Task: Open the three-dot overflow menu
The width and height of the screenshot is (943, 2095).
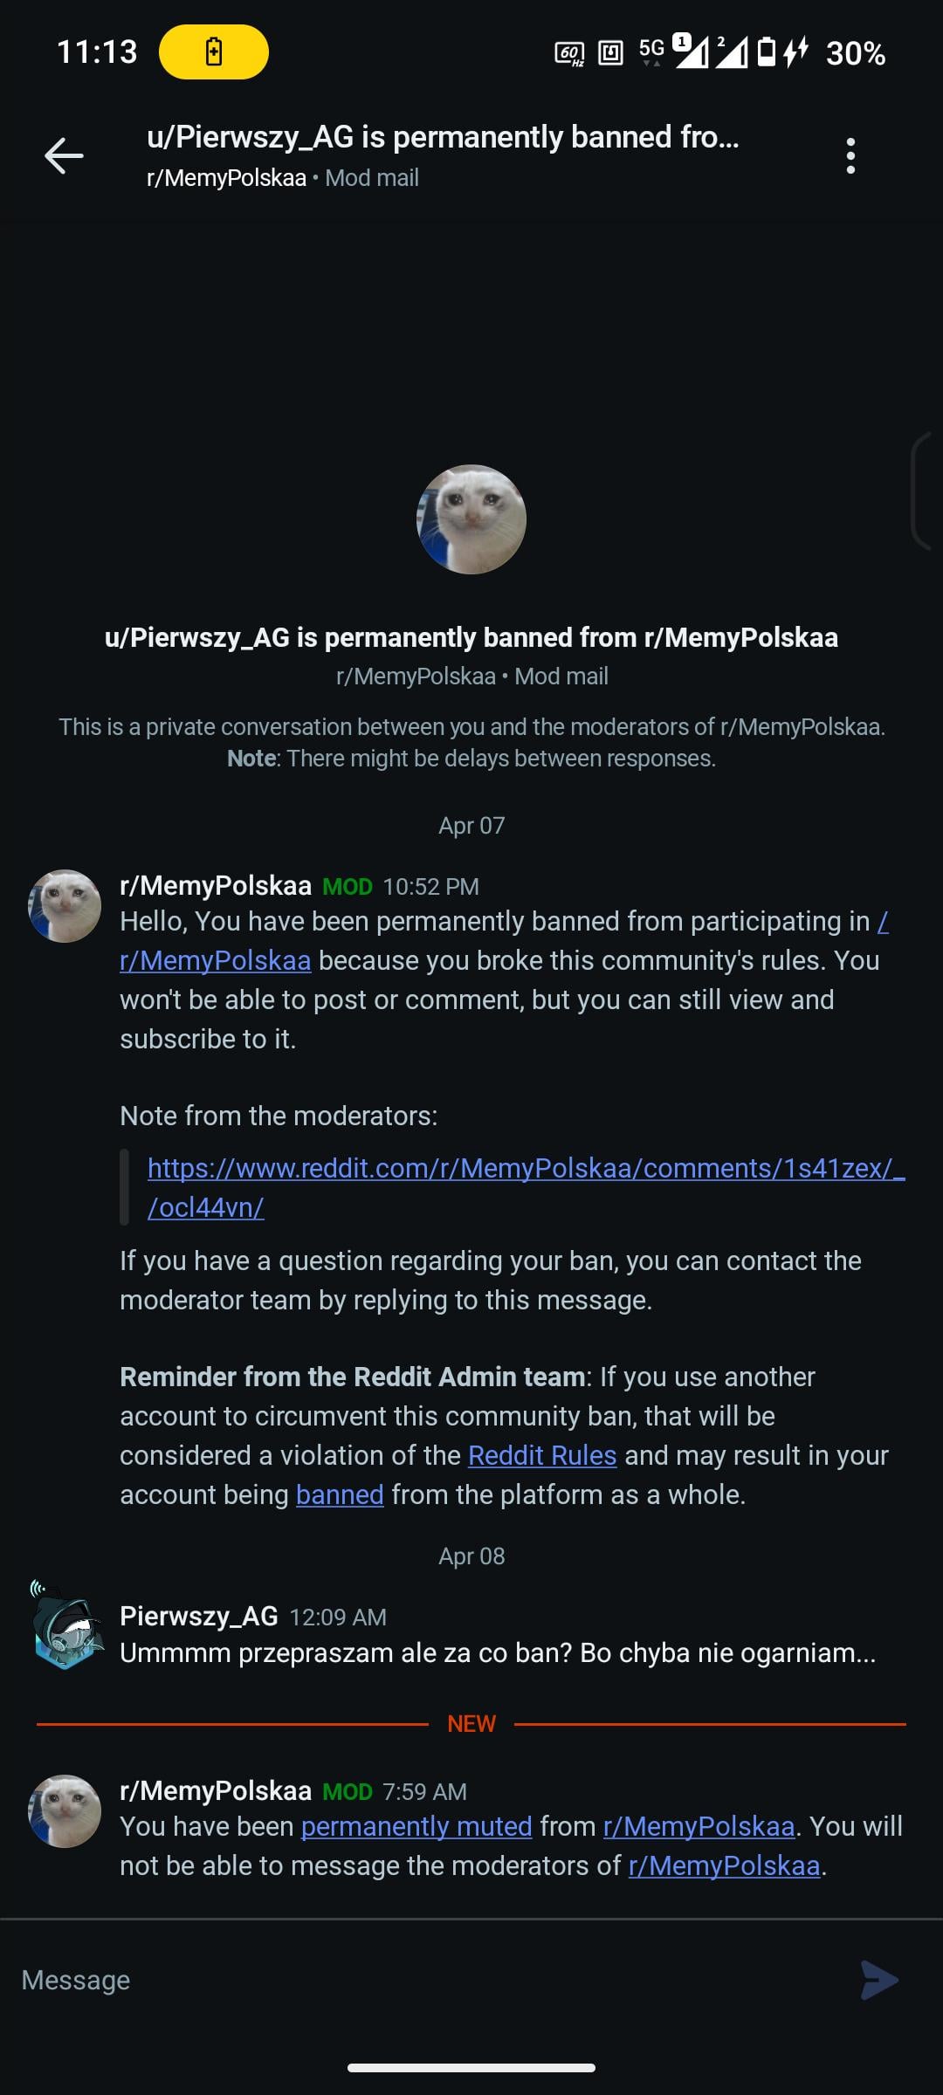Action: 850,156
